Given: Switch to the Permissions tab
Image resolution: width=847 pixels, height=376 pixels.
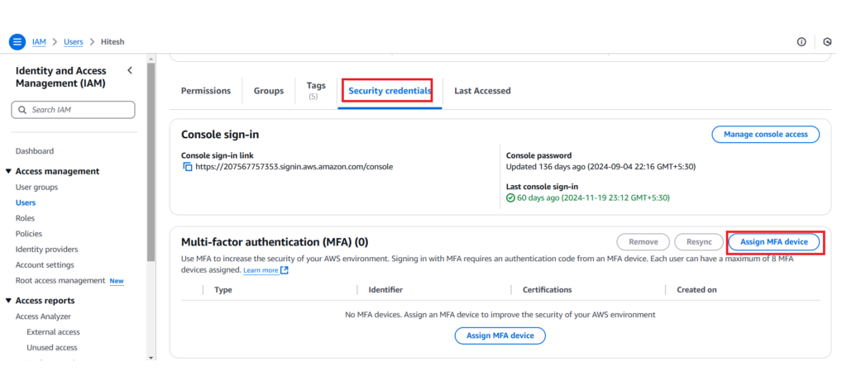Looking at the screenshot, I should pos(206,91).
